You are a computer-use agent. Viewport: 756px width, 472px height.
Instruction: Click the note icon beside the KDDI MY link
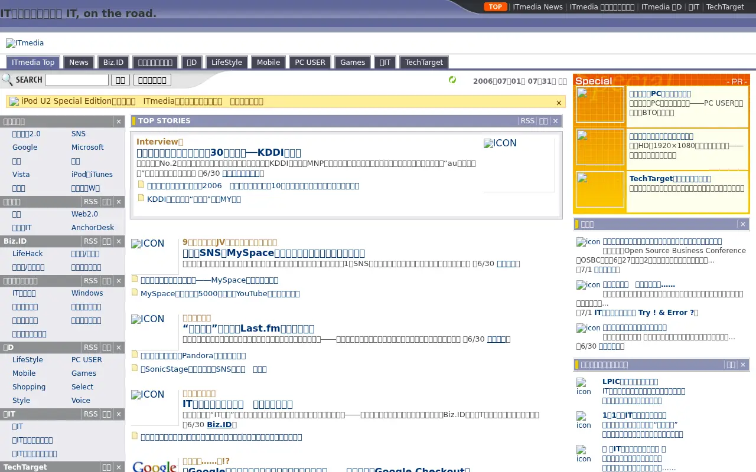[141, 198]
